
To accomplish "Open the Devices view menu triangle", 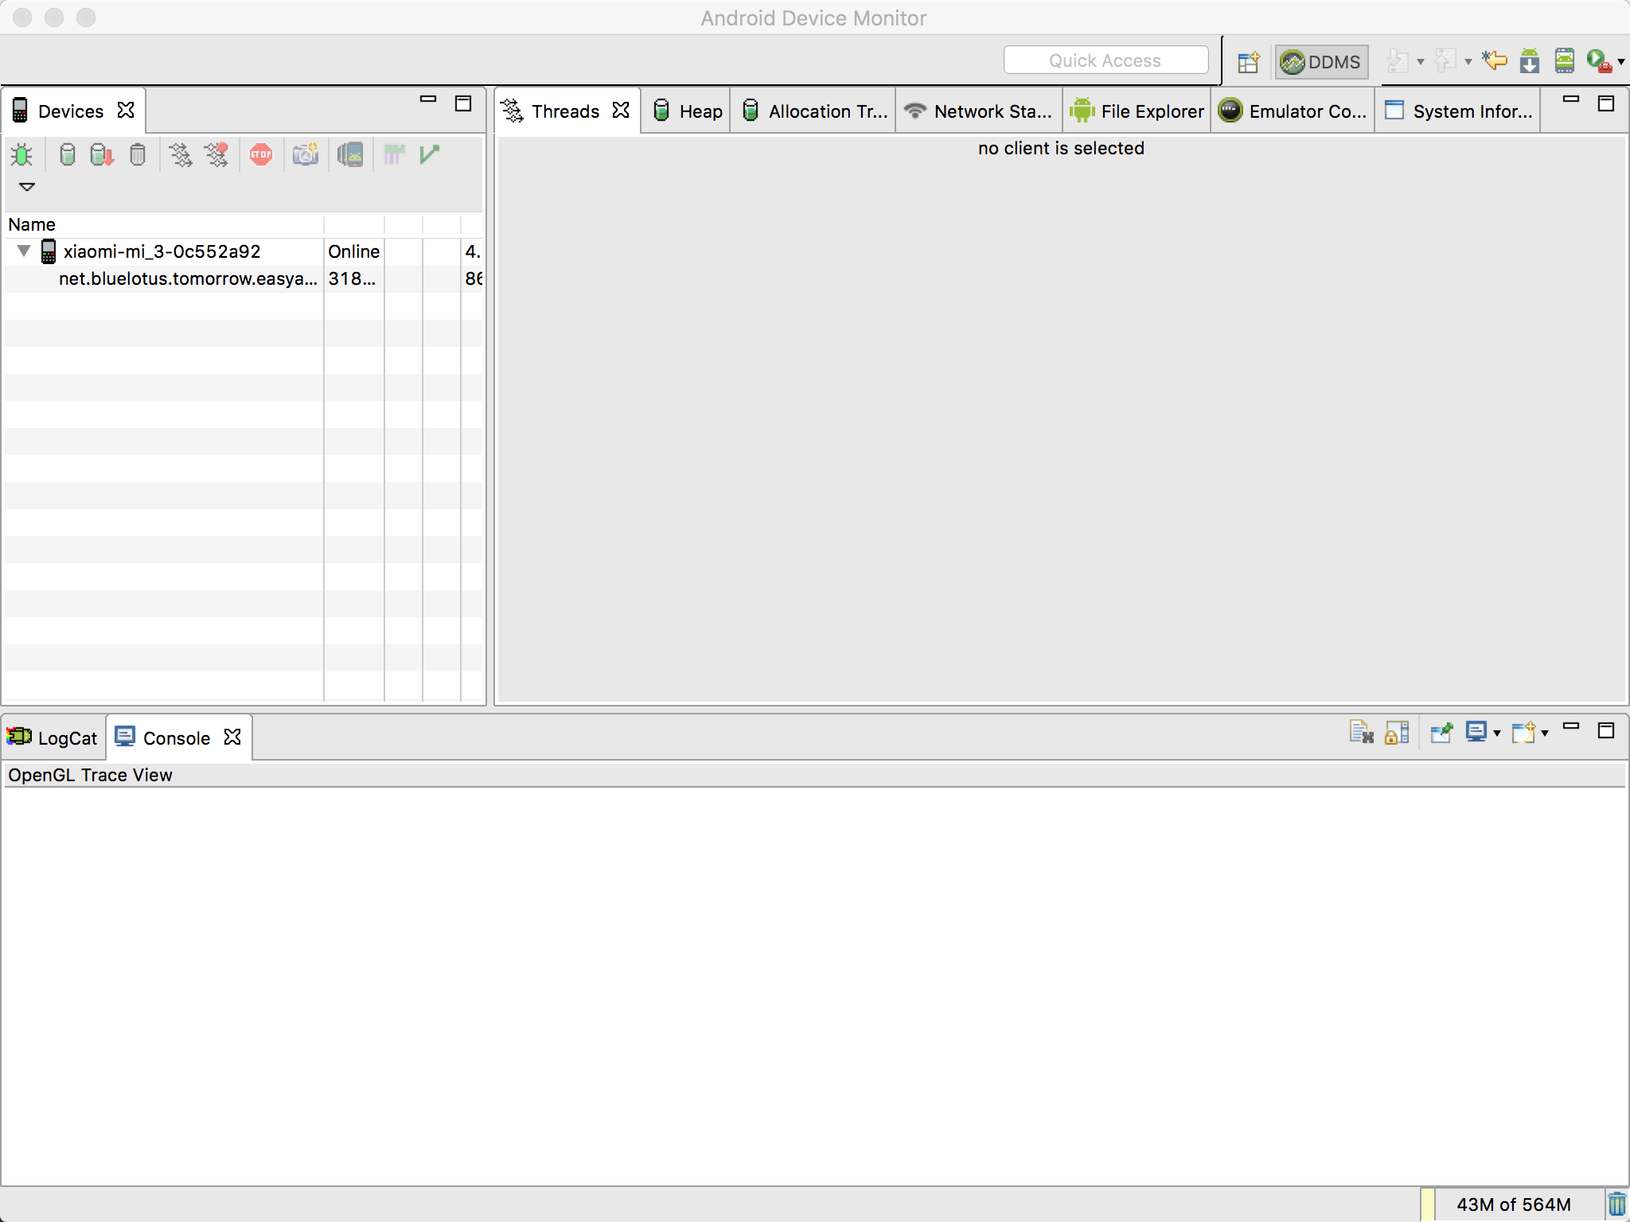I will 27,187.
